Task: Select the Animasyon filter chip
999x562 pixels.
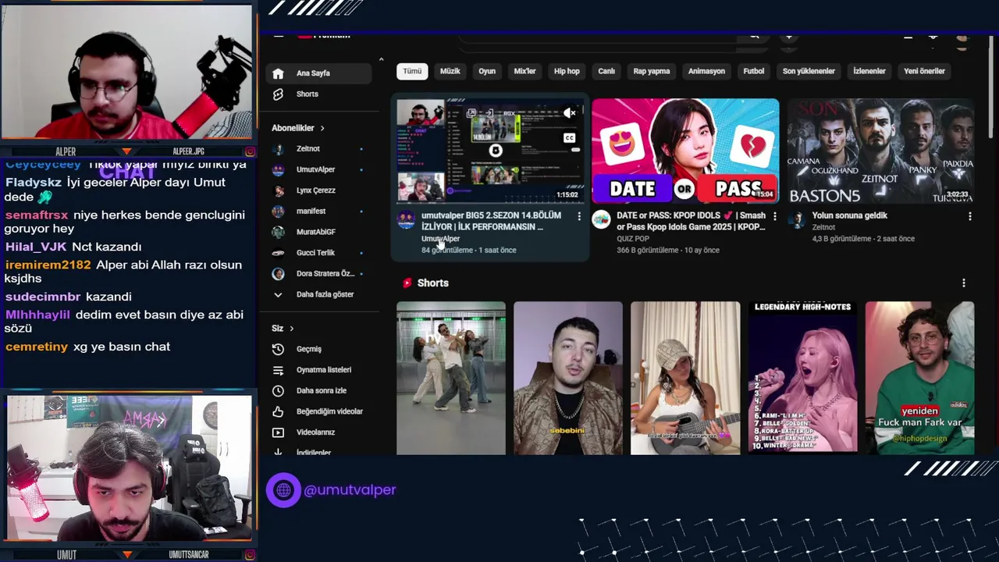Action: pyautogui.click(x=707, y=71)
